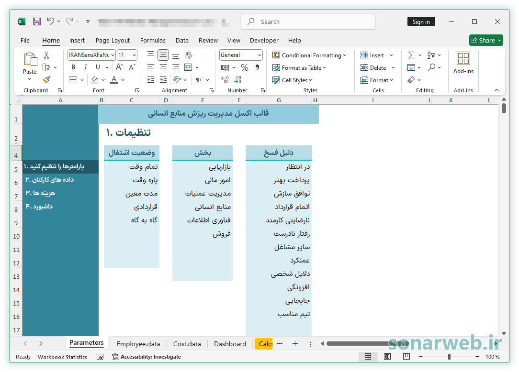Decrease font size with the small A icon
519x372 pixels.
click(132, 67)
